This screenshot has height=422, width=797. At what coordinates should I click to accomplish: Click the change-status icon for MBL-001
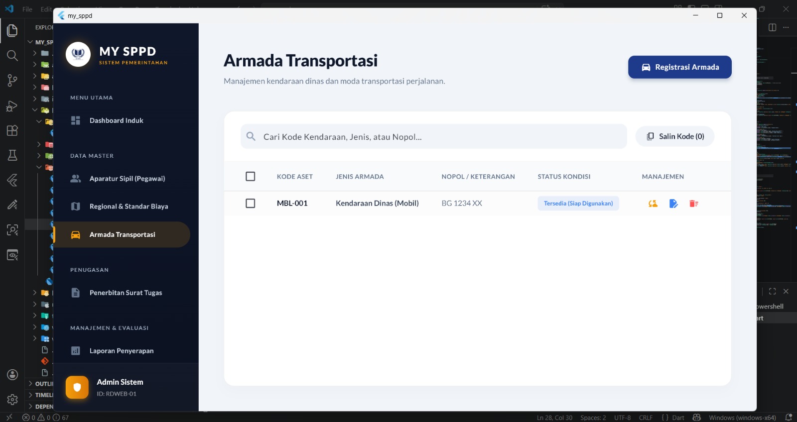(x=653, y=203)
